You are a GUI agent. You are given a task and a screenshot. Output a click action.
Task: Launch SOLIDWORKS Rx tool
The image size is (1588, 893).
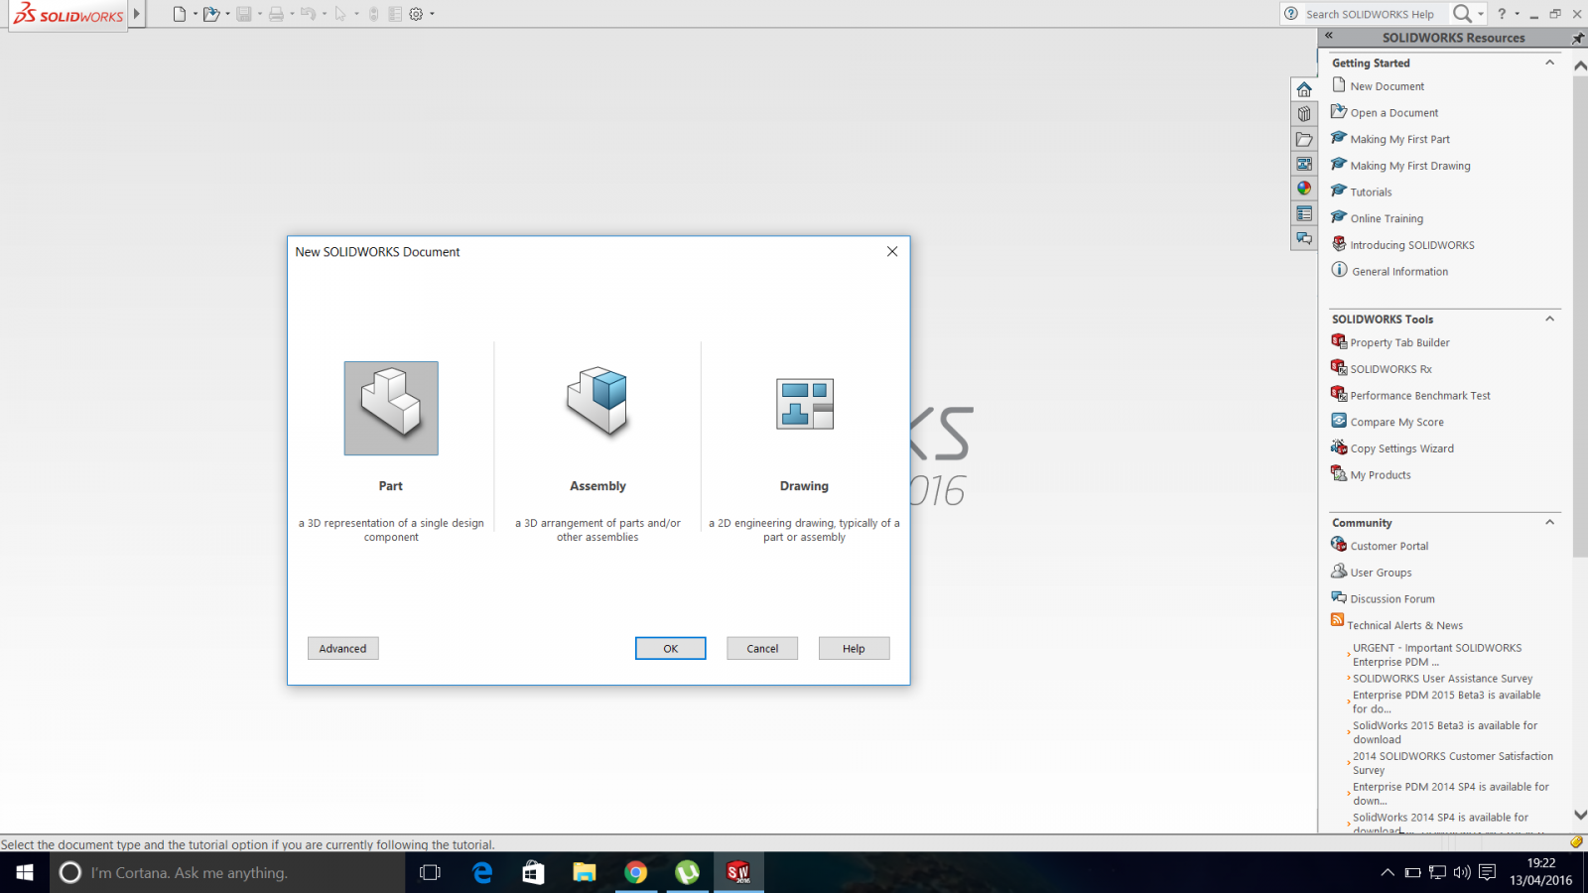tap(1390, 369)
